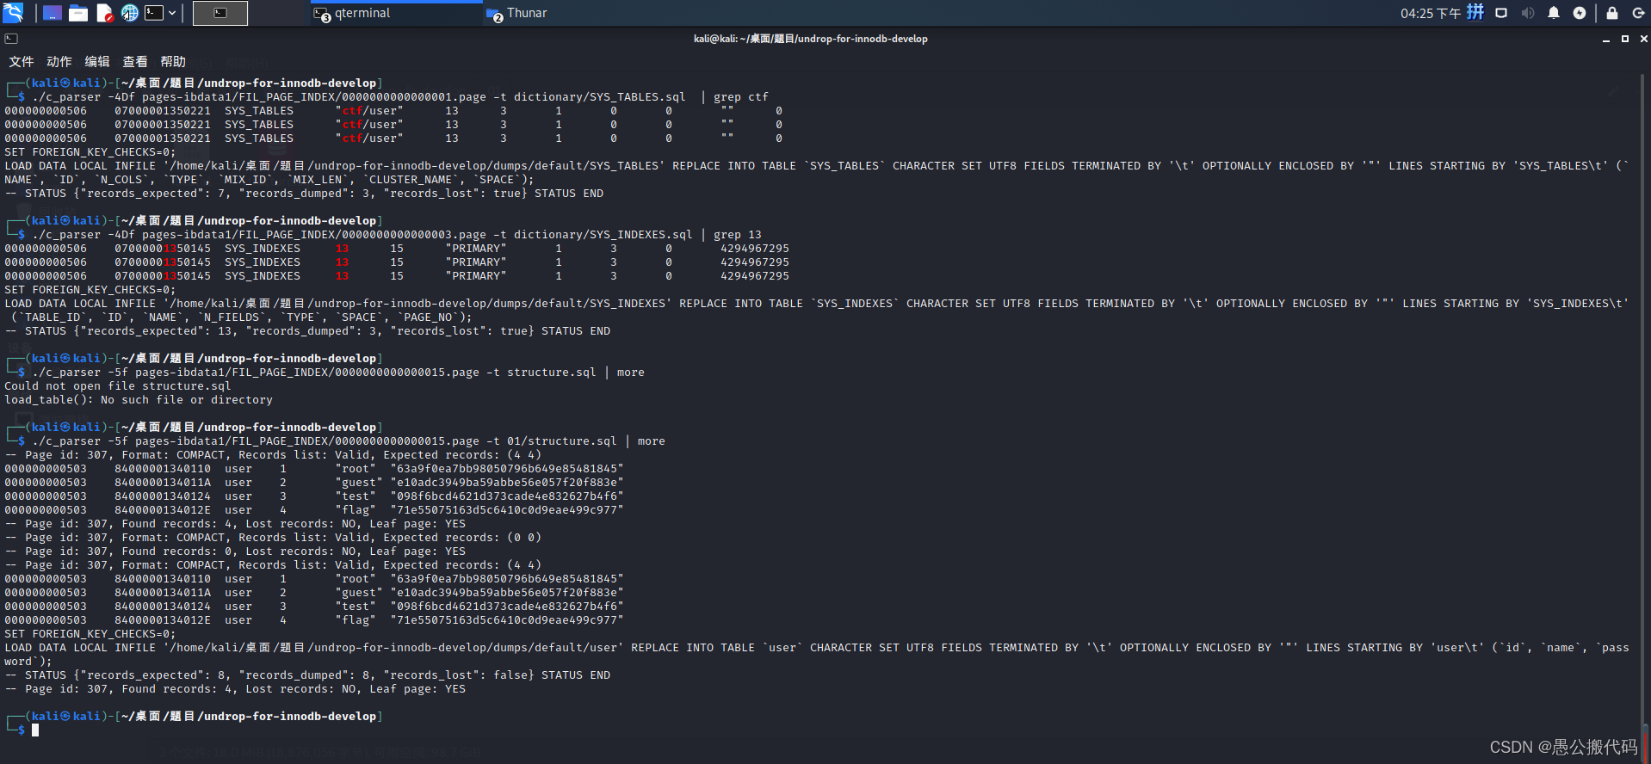Viewport: 1651px width, 764px height.
Task: Open the 查看 menu
Action: tap(135, 62)
